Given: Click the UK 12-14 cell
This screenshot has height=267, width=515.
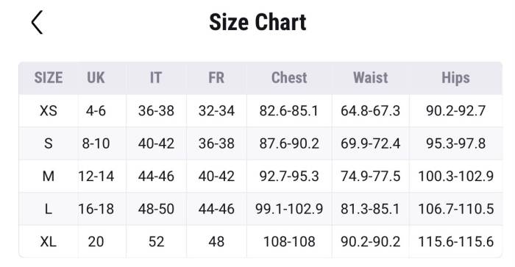Looking at the screenshot, I should (96, 177).
